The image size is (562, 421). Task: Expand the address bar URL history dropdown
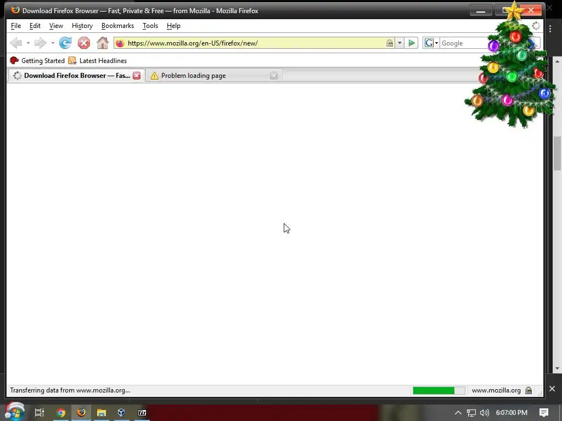point(400,43)
